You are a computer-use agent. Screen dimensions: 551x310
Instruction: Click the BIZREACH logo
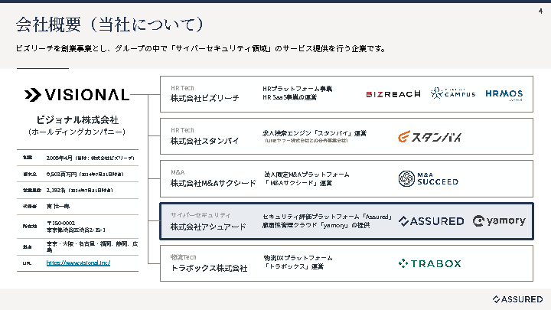click(x=393, y=94)
